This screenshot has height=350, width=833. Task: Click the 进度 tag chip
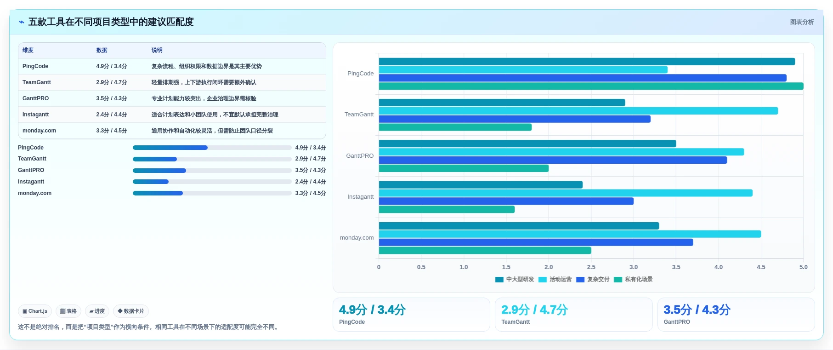point(97,311)
